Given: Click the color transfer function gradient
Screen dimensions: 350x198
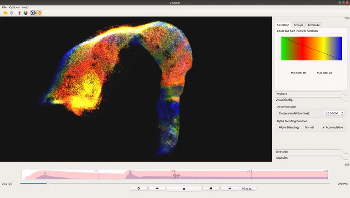Looking at the screenshot, I should (311, 49).
